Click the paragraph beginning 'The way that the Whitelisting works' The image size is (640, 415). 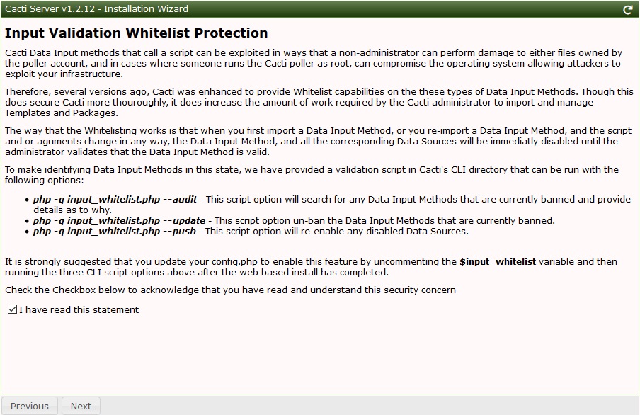319,142
